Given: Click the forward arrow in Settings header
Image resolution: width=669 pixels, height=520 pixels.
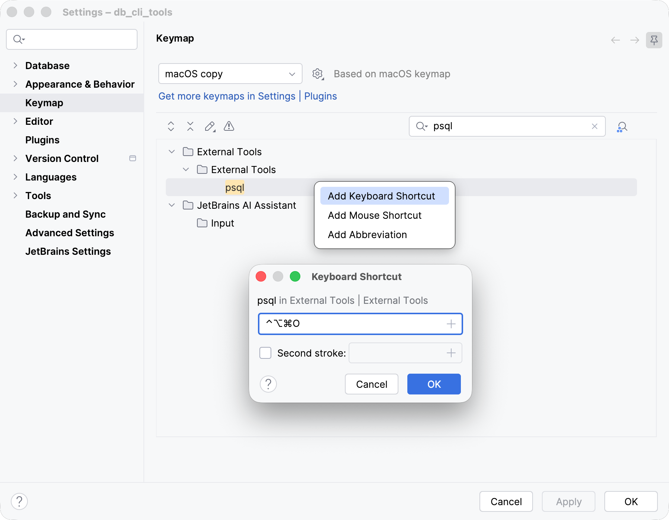Looking at the screenshot, I should pos(635,40).
